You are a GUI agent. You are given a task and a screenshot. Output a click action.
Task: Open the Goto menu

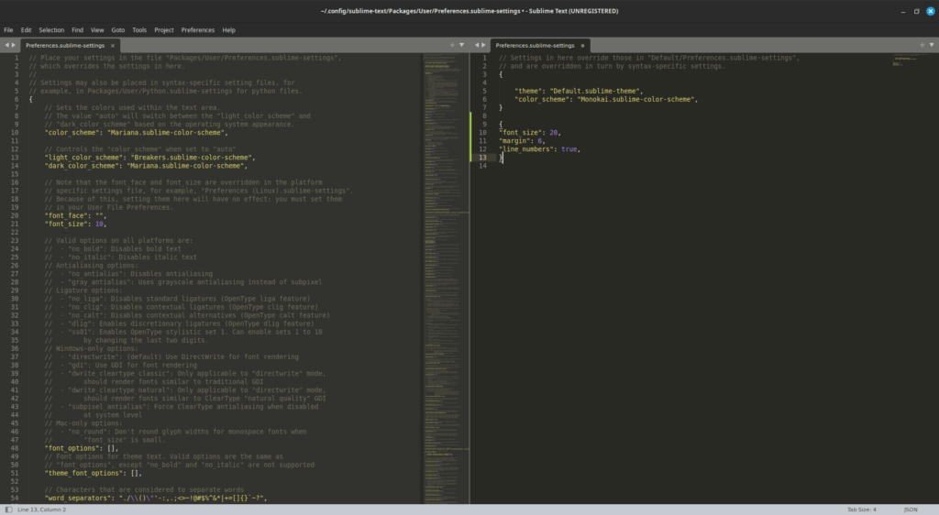(x=118, y=30)
